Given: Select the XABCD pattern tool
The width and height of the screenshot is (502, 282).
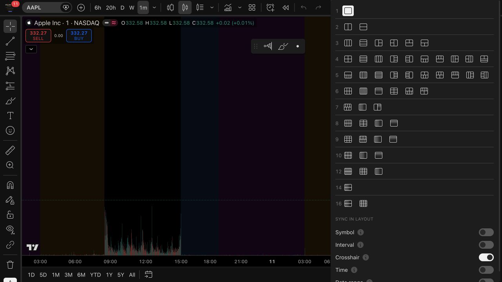Looking at the screenshot, I should pyautogui.click(x=10, y=71).
